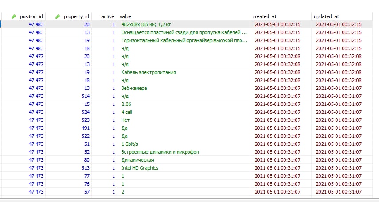379x202 pixels.
Task: Select the property_id cell '52'
Action: (x=68, y=152)
